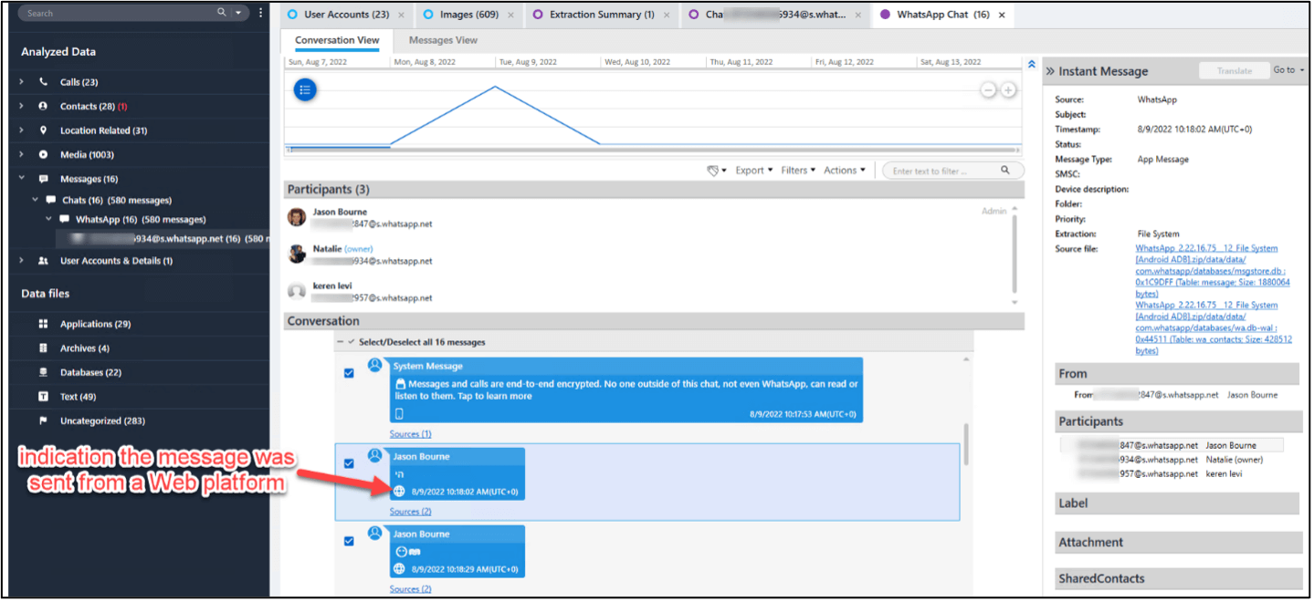1314x602 pixels.
Task: Collapse the WhatsApp (16) tree node
Action: point(50,219)
